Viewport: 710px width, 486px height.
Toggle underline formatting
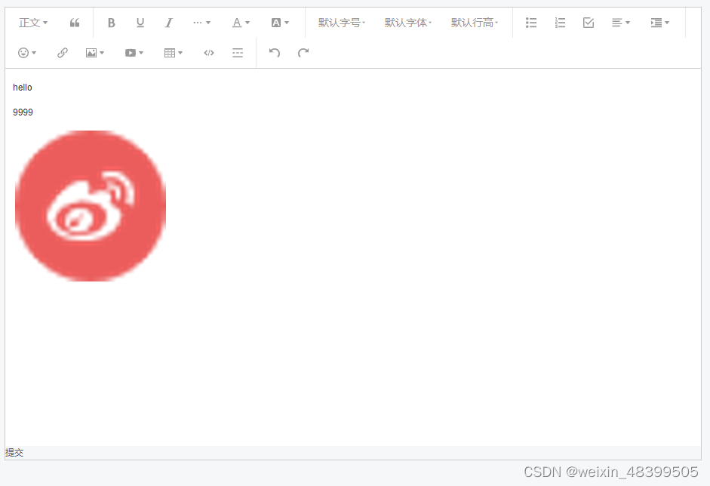pos(140,23)
